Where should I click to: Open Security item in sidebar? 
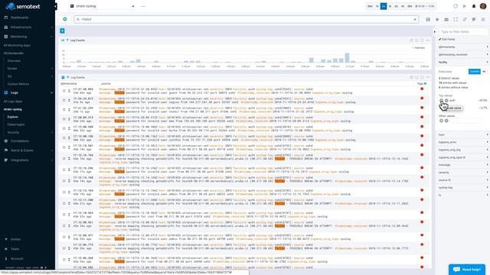pyautogui.click(x=13, y=132)
